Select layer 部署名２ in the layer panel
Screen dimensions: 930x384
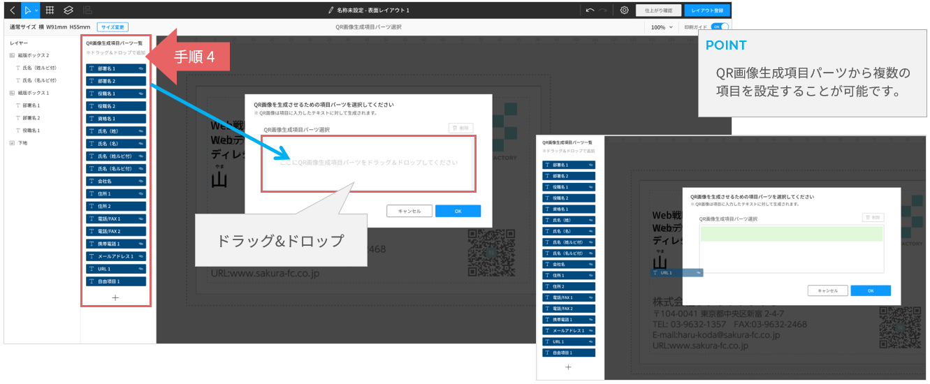point(31,118)
